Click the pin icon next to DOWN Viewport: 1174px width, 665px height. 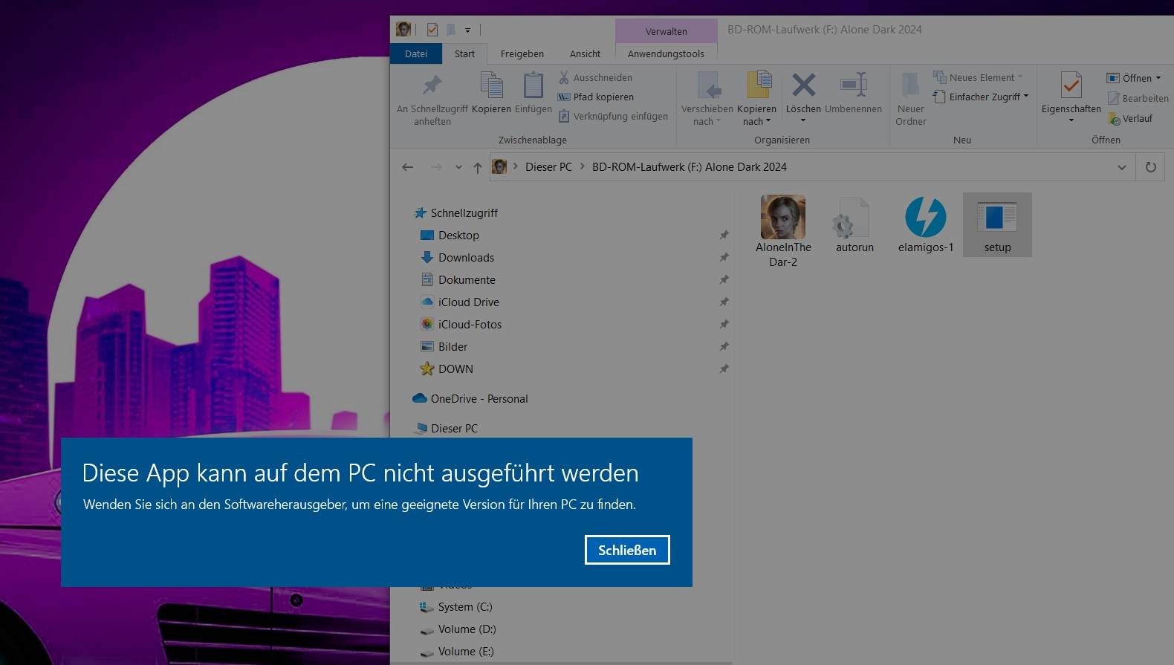click(724, 369)
